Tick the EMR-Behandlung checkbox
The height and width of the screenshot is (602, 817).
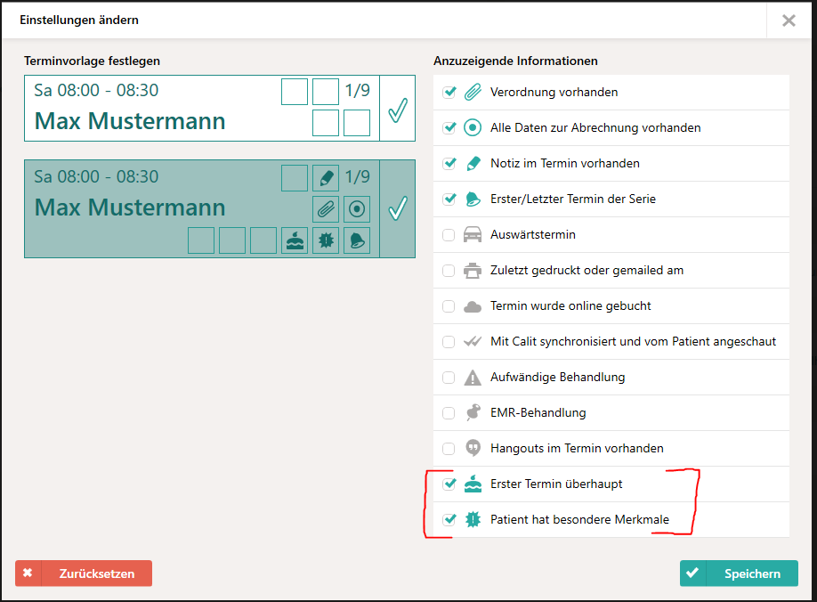coord(449,413)
